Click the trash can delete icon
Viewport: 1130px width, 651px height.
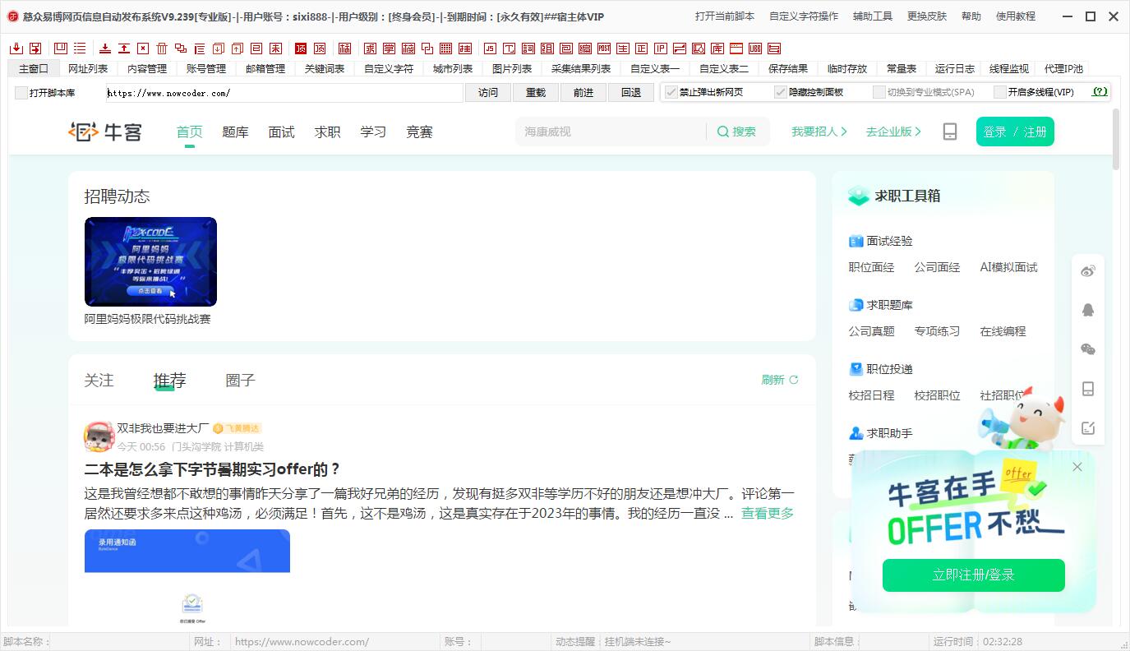tap(162, 48)
